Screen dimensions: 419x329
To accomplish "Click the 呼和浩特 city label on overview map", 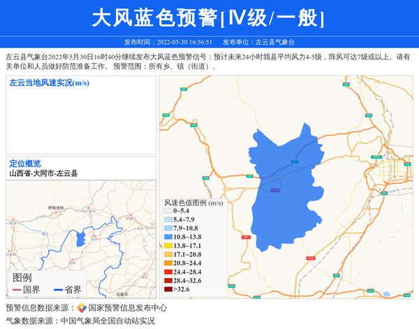I will (56, 207).
